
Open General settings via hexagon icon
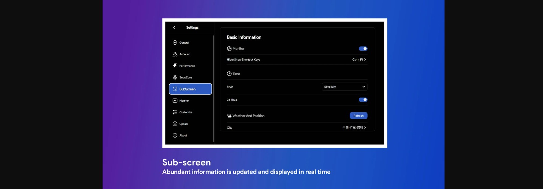(175, 43)
